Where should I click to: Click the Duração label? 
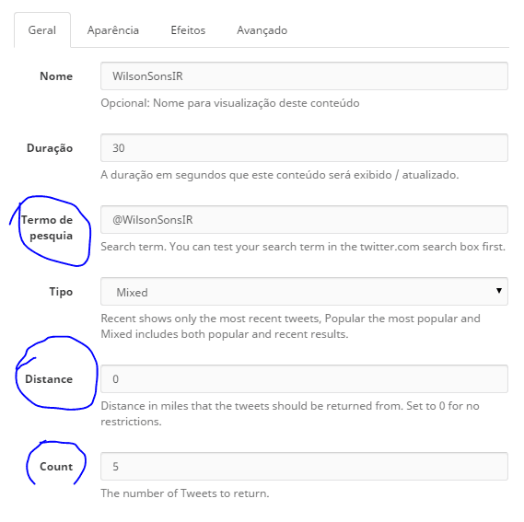[x=50, y=148]
